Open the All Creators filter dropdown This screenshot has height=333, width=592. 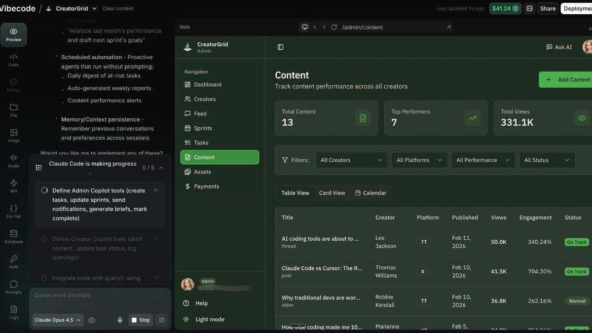[x=351, y=160]
